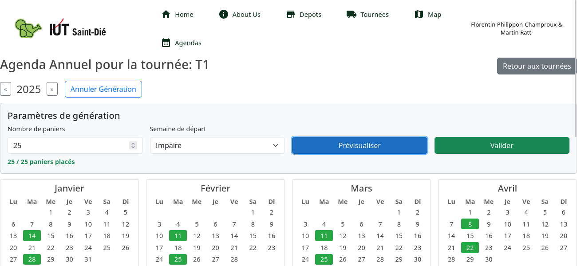Go to next year with » button
Screen dimensions: 577x266
pyautogui.click(x=52, y=89)
